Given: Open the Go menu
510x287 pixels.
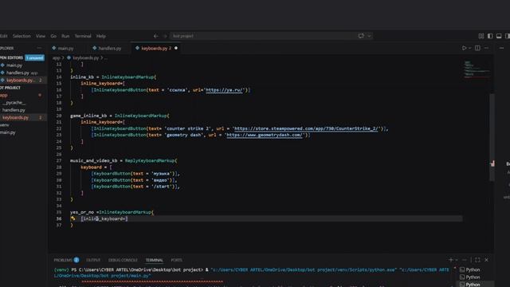Looking at the screenshot, I should coord(53,36).
